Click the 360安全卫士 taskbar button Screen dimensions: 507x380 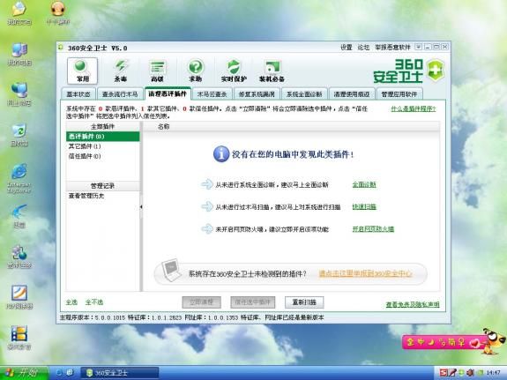pos(120,373)
